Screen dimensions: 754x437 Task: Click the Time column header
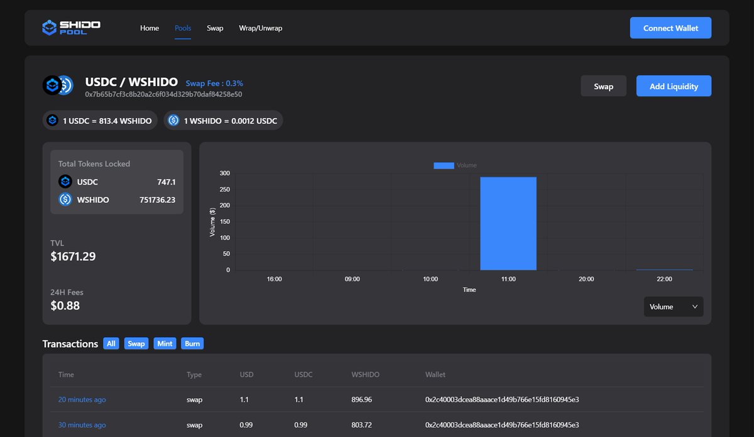(66, 374)
